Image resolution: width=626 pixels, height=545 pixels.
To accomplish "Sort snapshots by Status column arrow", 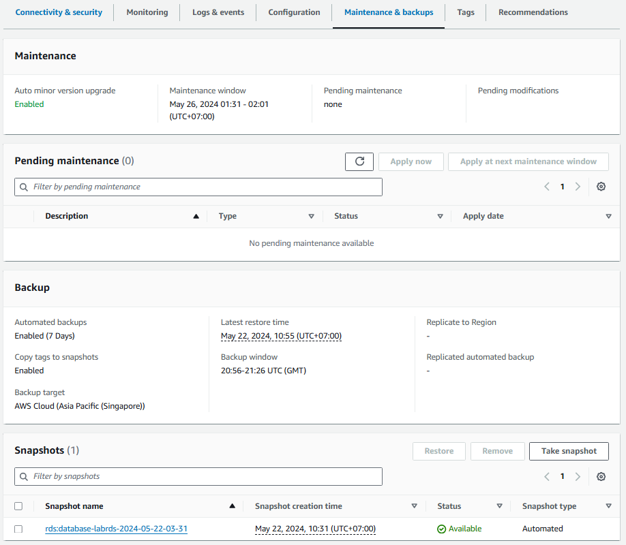I will (499, 506).
